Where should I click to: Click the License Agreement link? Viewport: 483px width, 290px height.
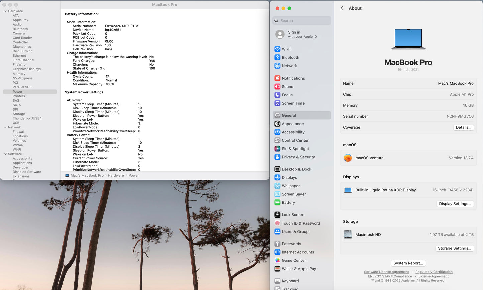click(434, 276)
